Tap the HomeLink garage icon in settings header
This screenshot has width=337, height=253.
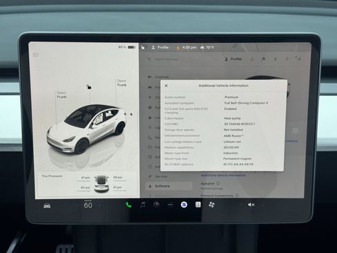click(x=263, y=59)
